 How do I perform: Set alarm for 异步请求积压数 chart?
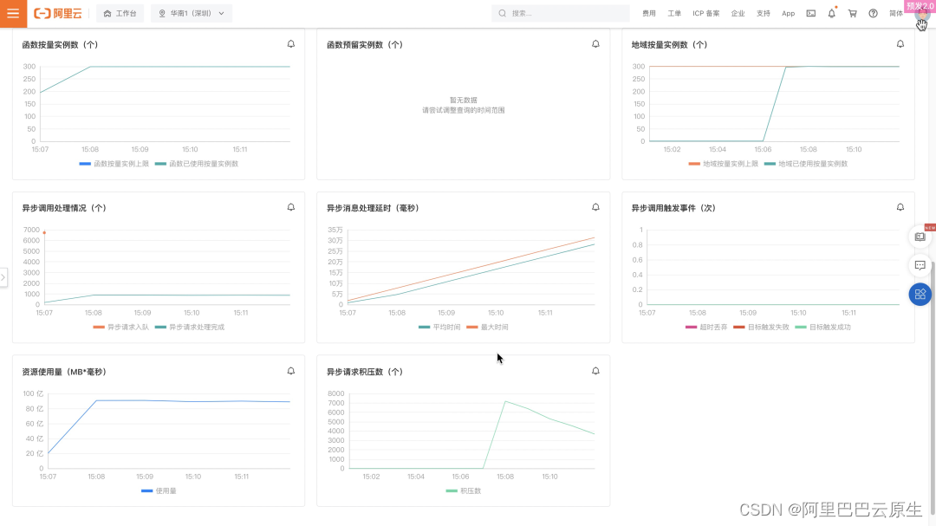[595, 371]
